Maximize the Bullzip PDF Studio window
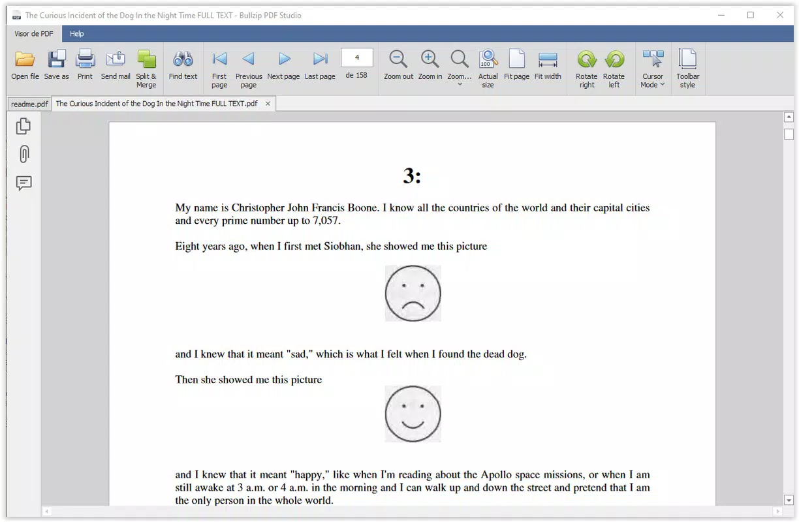Viewport: 799px width, 522px height. pos(751,15)
